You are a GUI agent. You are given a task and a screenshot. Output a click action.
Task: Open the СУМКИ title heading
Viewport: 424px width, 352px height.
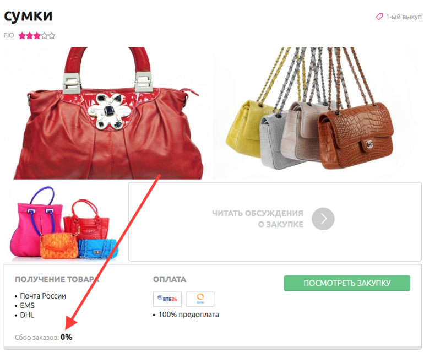[28, 16]
